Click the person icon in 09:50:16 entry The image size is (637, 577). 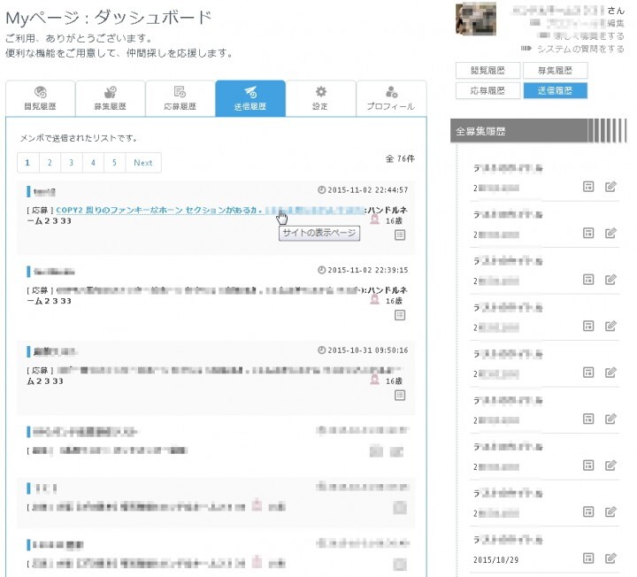tap(374, 380)
